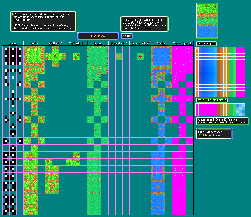Click the Water palette label

tap(206, 44)
